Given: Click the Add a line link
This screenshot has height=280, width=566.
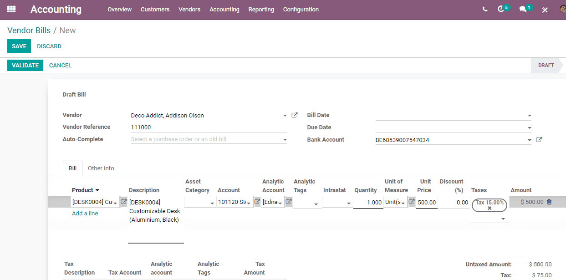Looking at the screenshot, I should click(85, 213).
